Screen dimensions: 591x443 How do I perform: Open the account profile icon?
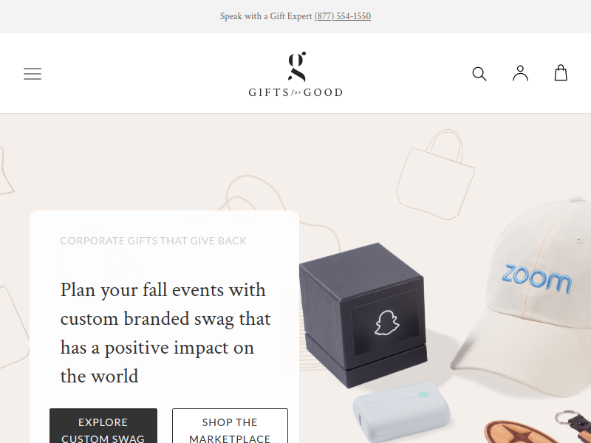[520, 73]
